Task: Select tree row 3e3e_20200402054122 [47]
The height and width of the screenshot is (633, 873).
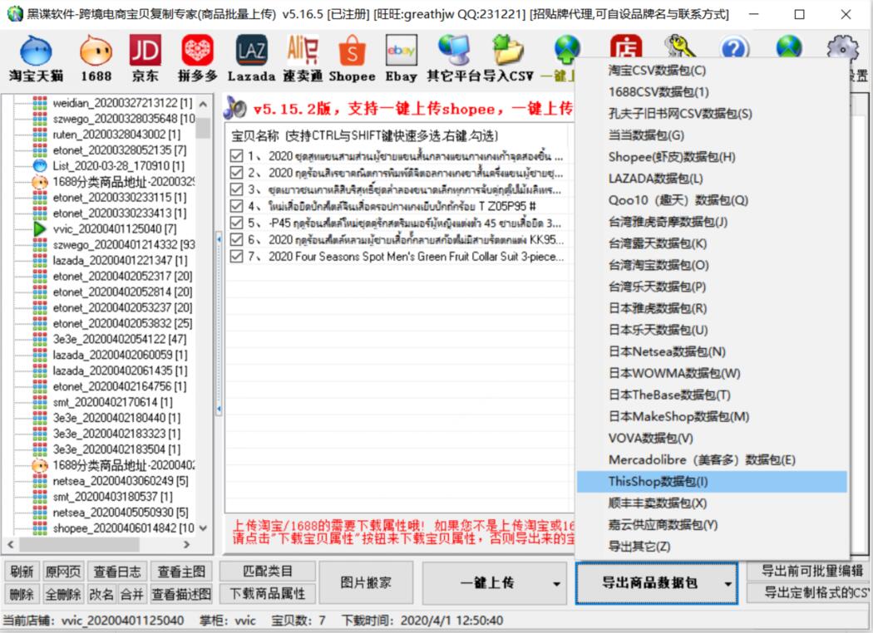Action: point(120,339)
